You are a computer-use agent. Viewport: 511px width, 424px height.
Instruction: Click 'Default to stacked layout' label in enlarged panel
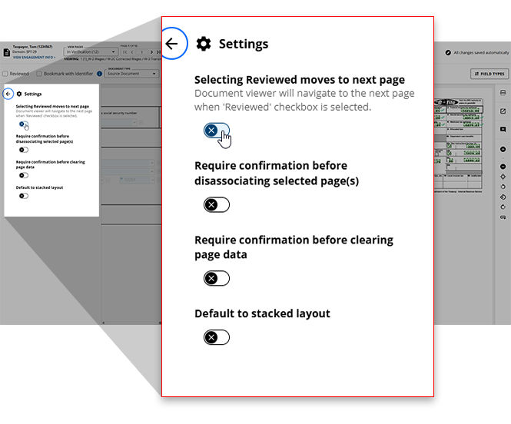click(x=262, y=313)
